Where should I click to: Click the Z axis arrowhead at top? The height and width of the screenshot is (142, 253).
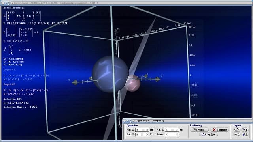[x=116, y=31]
